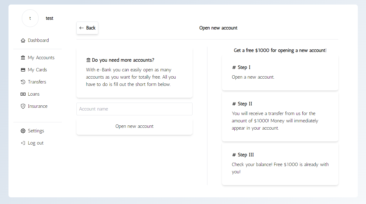Screen dimensions: 366x204
Task: Open Transfers via the clock icon
Action: tap(23, 82)
